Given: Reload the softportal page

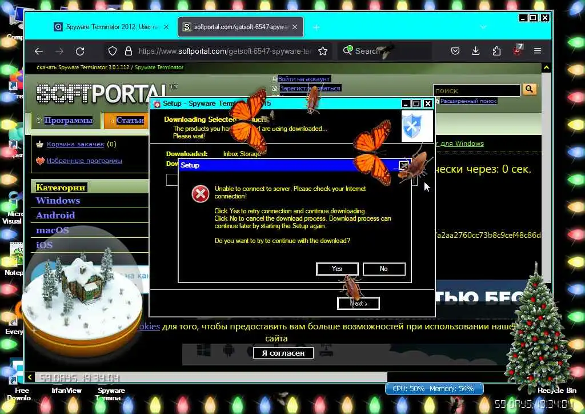Looking at the screenshot, I should tap(80, 51).
